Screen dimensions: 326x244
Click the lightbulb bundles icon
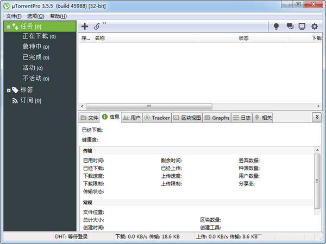tap(277, 27)
